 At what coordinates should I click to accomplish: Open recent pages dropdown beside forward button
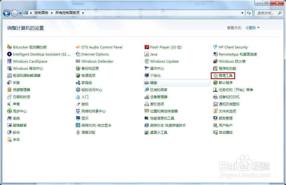tap(20, 13)
